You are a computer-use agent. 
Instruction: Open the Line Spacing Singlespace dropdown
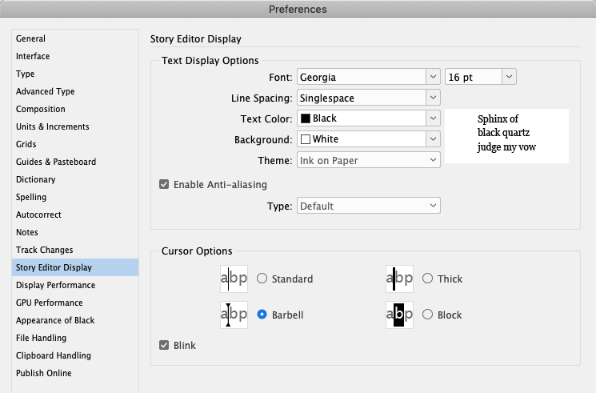tap(368, 98)
